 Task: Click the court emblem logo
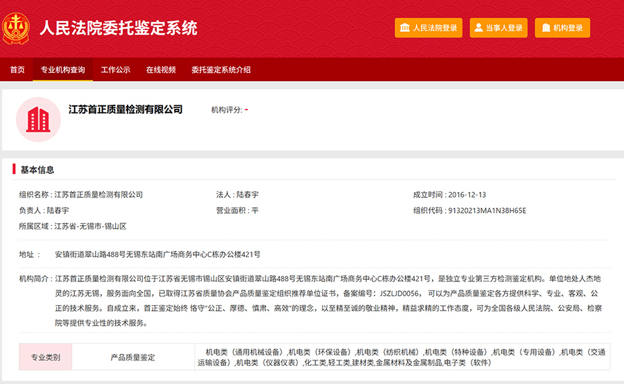click(15, 28)
